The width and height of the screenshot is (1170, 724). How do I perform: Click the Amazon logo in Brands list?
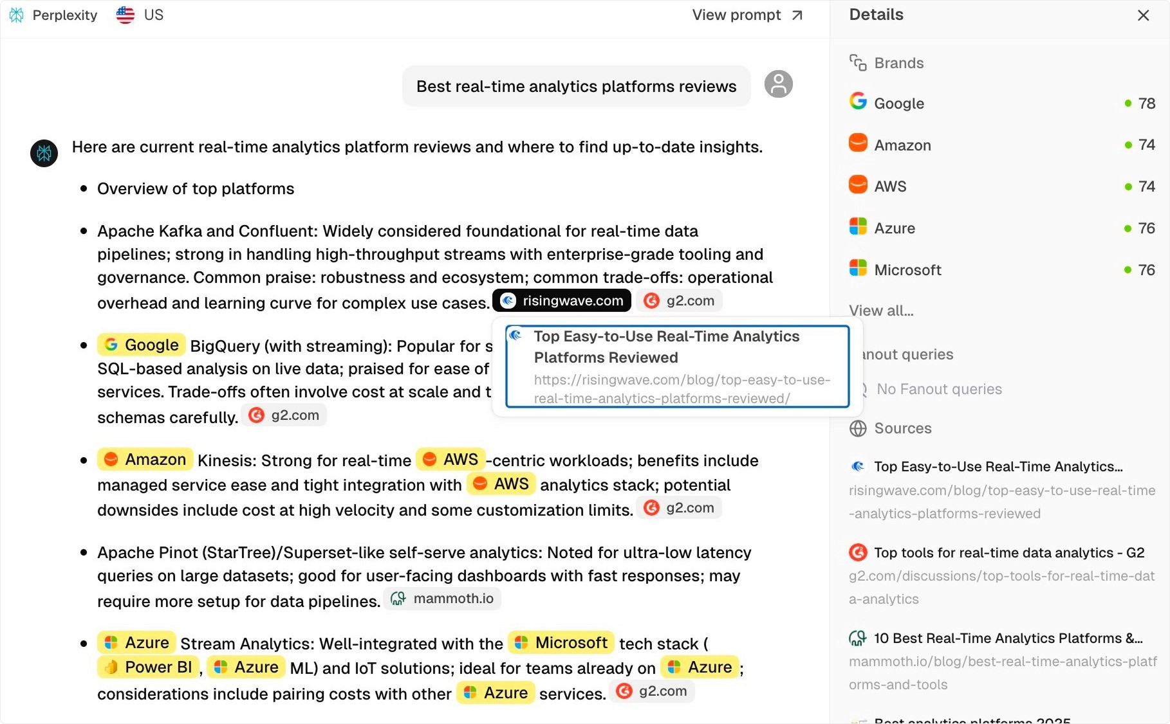tap(858, 143)
